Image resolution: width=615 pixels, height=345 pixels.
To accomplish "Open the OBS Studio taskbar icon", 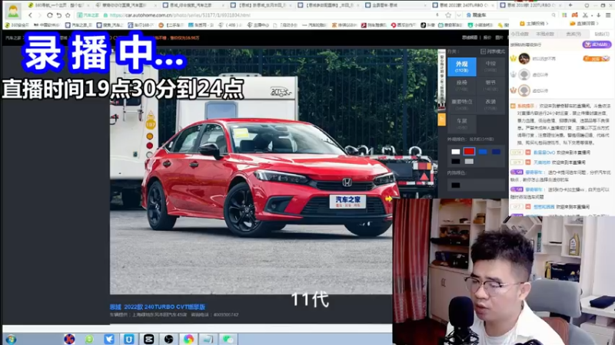I will (168, 339).
